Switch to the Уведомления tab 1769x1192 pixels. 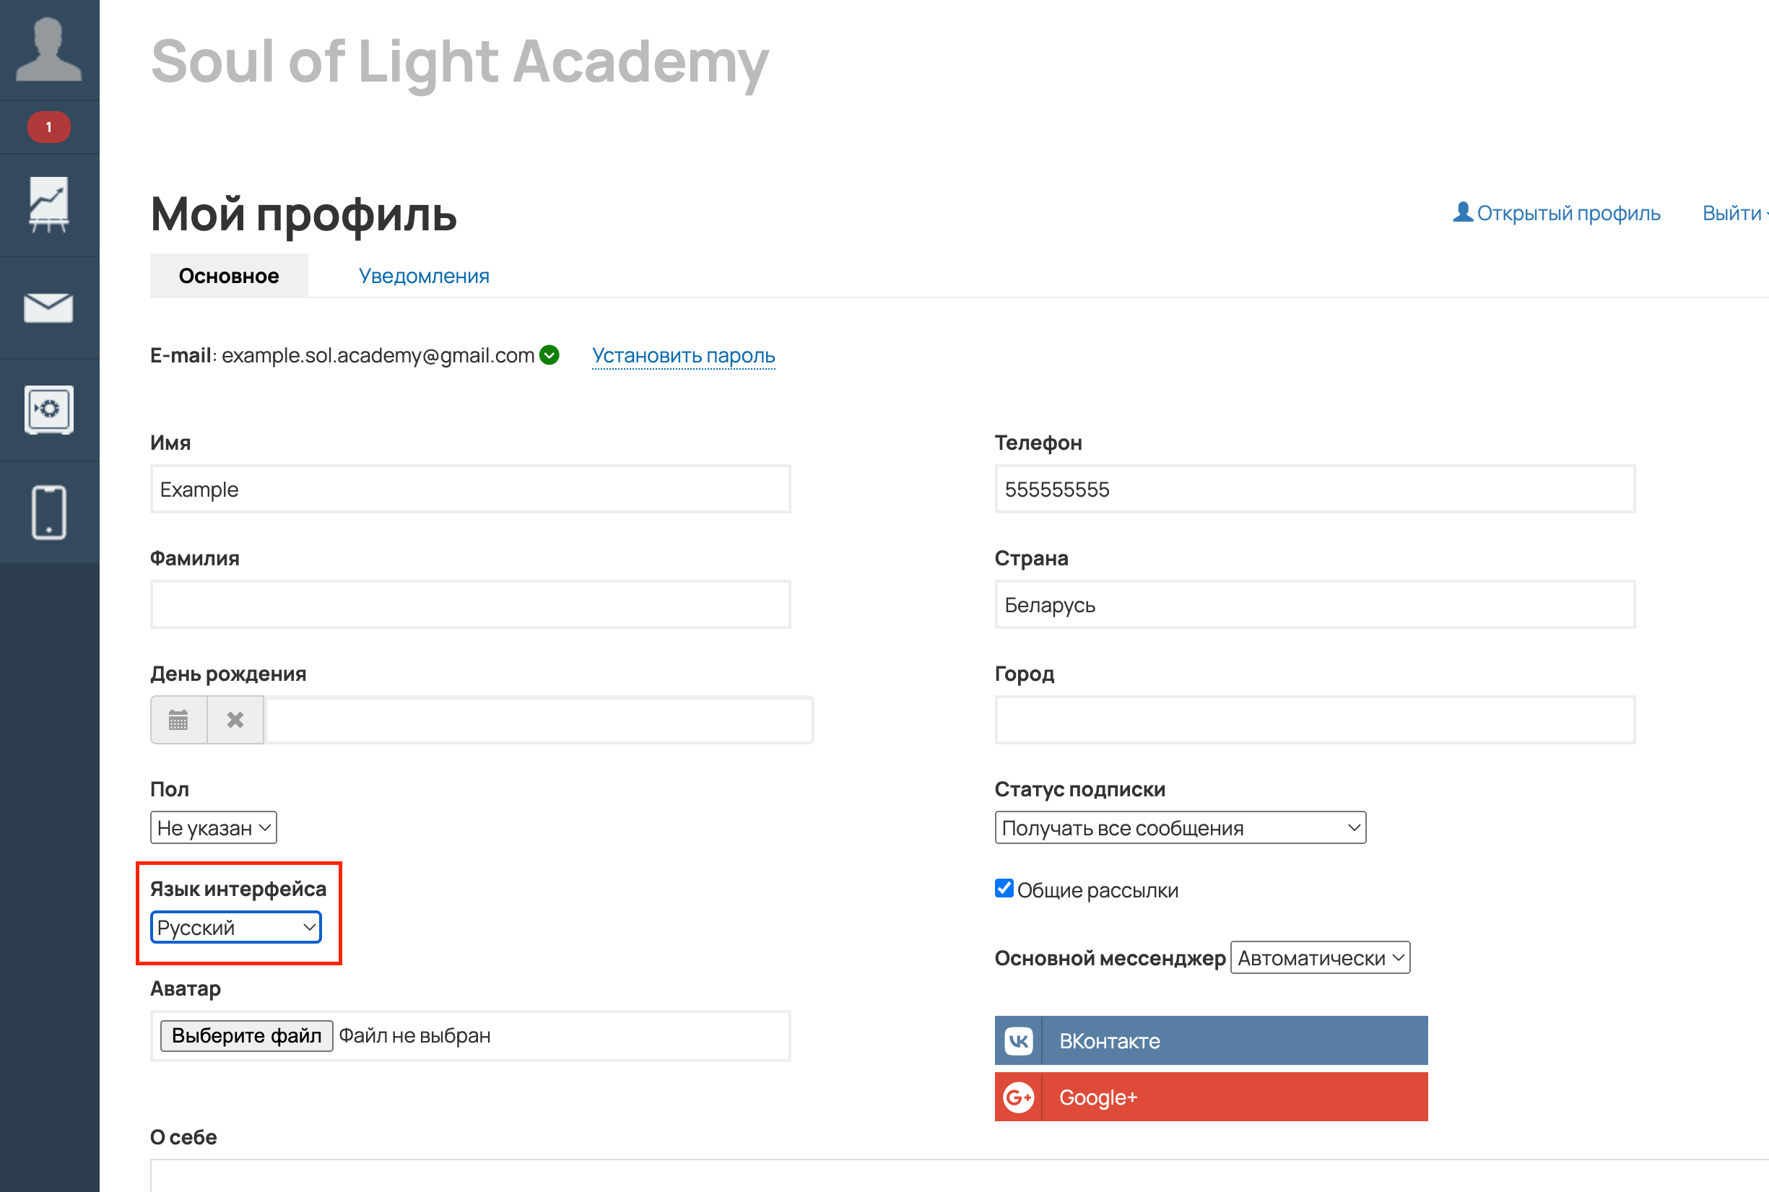(423, 276)
